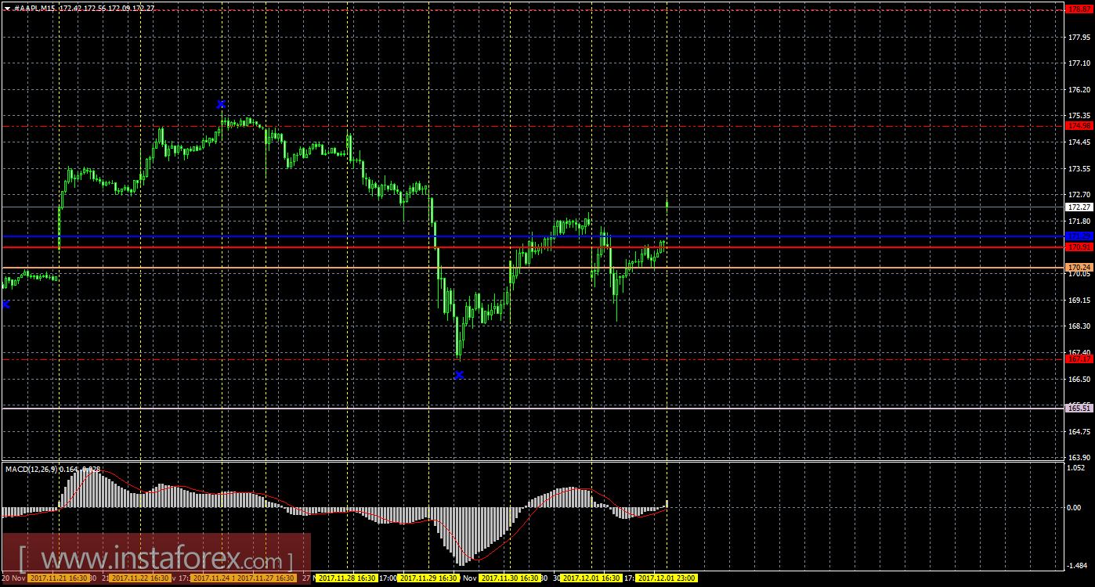Select the lavender horizontal line at 165.51
This screenshot has width=1095, height=587.
tap(533, 408)
